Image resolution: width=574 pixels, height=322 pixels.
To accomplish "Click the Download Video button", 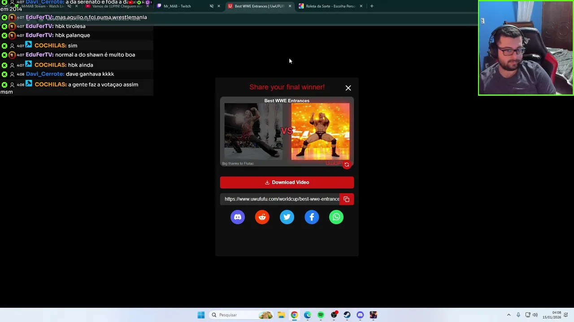I will pos(287,182).
